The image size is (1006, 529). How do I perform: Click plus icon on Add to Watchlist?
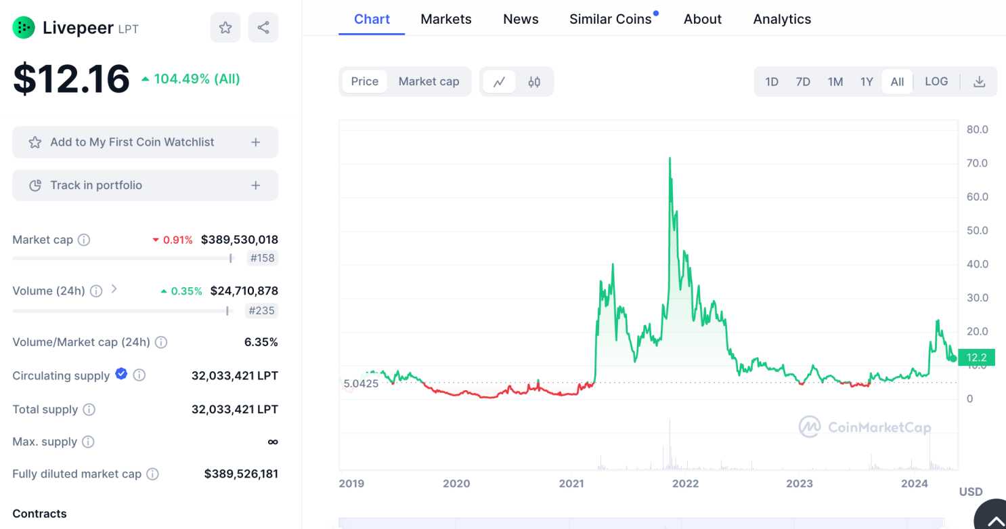pyautogui.click(x=255, y=142)
